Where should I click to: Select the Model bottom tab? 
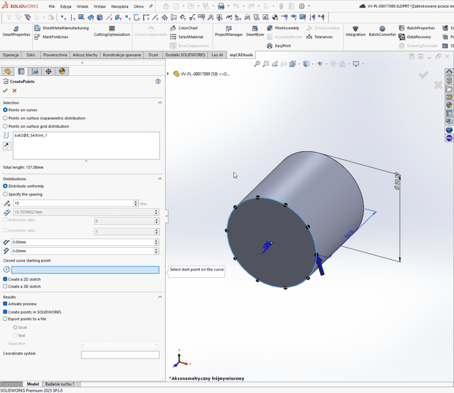[x=33, y=384]
